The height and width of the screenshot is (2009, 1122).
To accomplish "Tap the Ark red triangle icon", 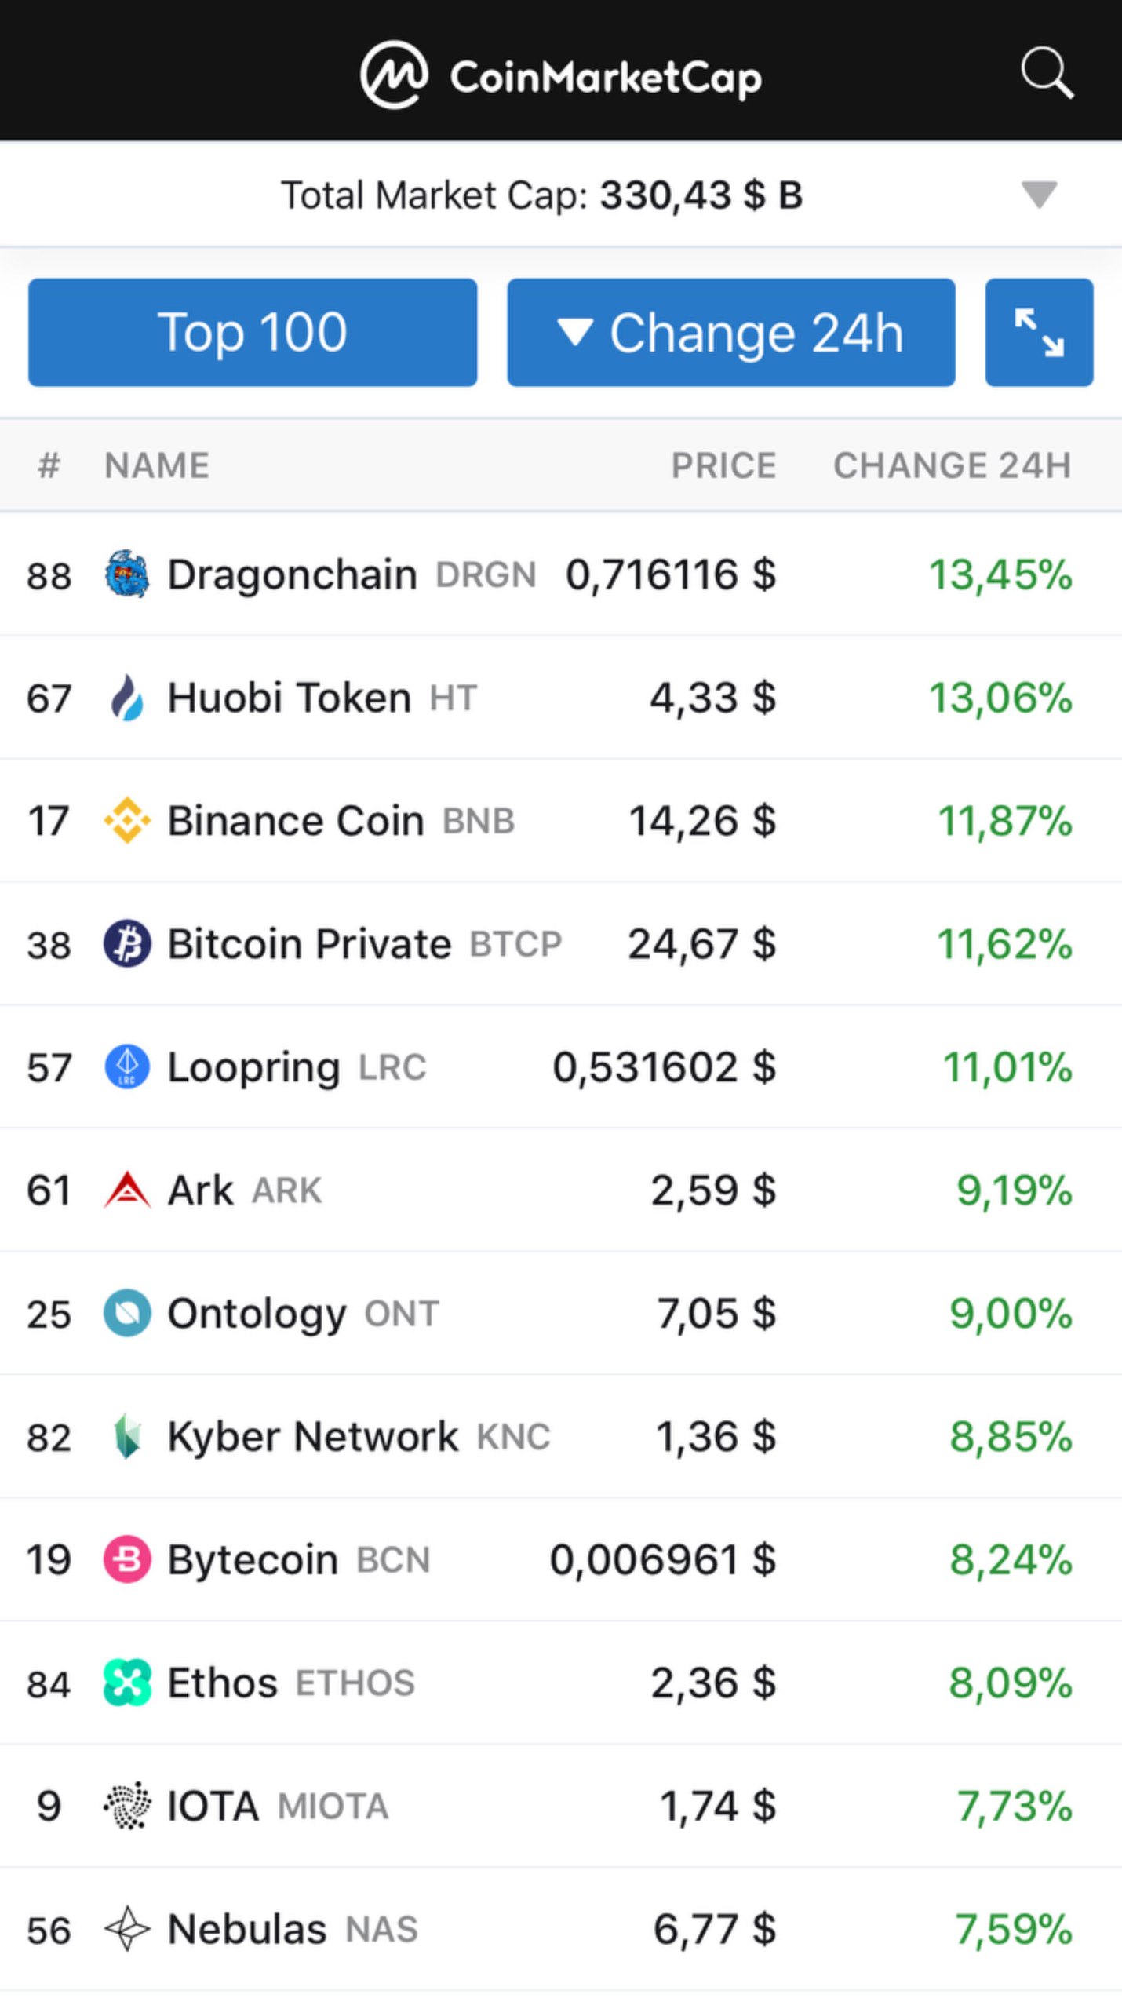I will click(x=127, y=1190).
